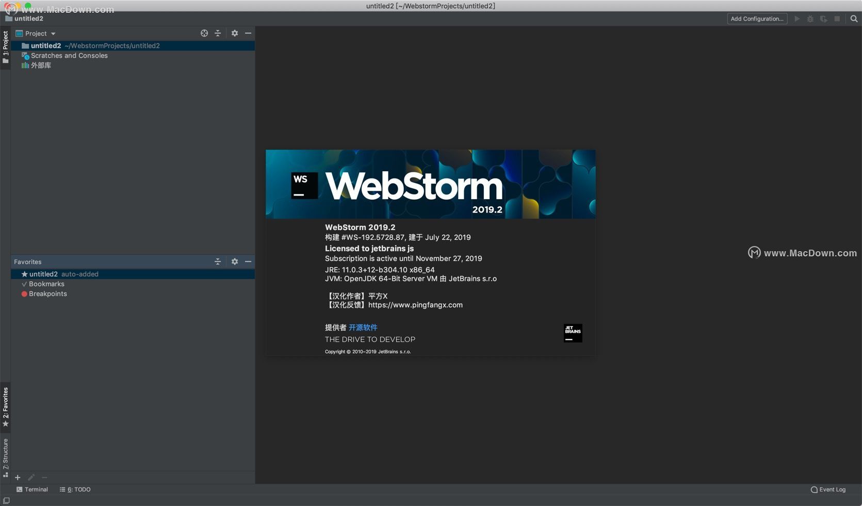Open Search Everywhere magnifier icon
This screenshot has width=862, height=506.
854,19
